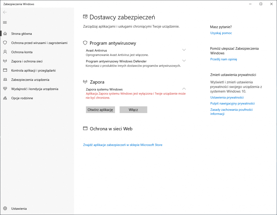Click the laptop icon for Zabezpieczenia urządzenia
277x215 pixels.
pyautogui.click(x=5, y=80)
